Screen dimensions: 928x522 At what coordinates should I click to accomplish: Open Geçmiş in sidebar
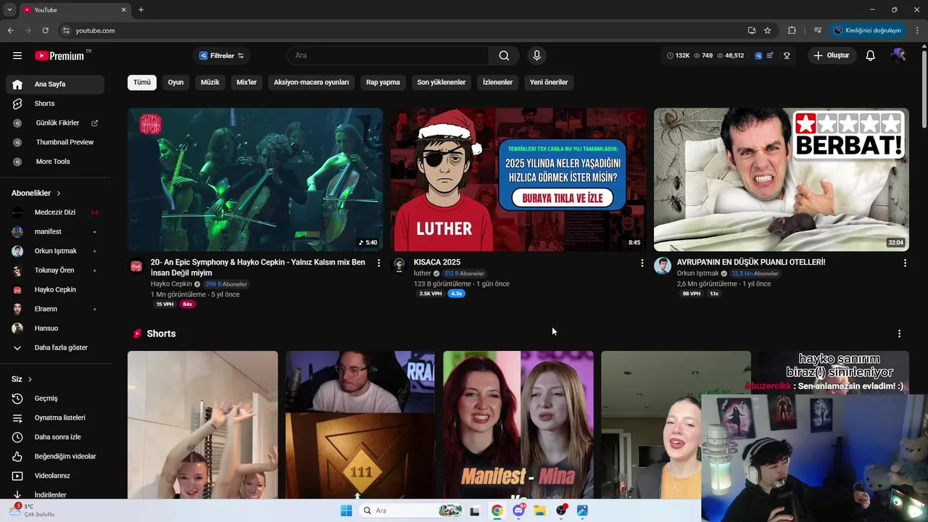(55, 398)
